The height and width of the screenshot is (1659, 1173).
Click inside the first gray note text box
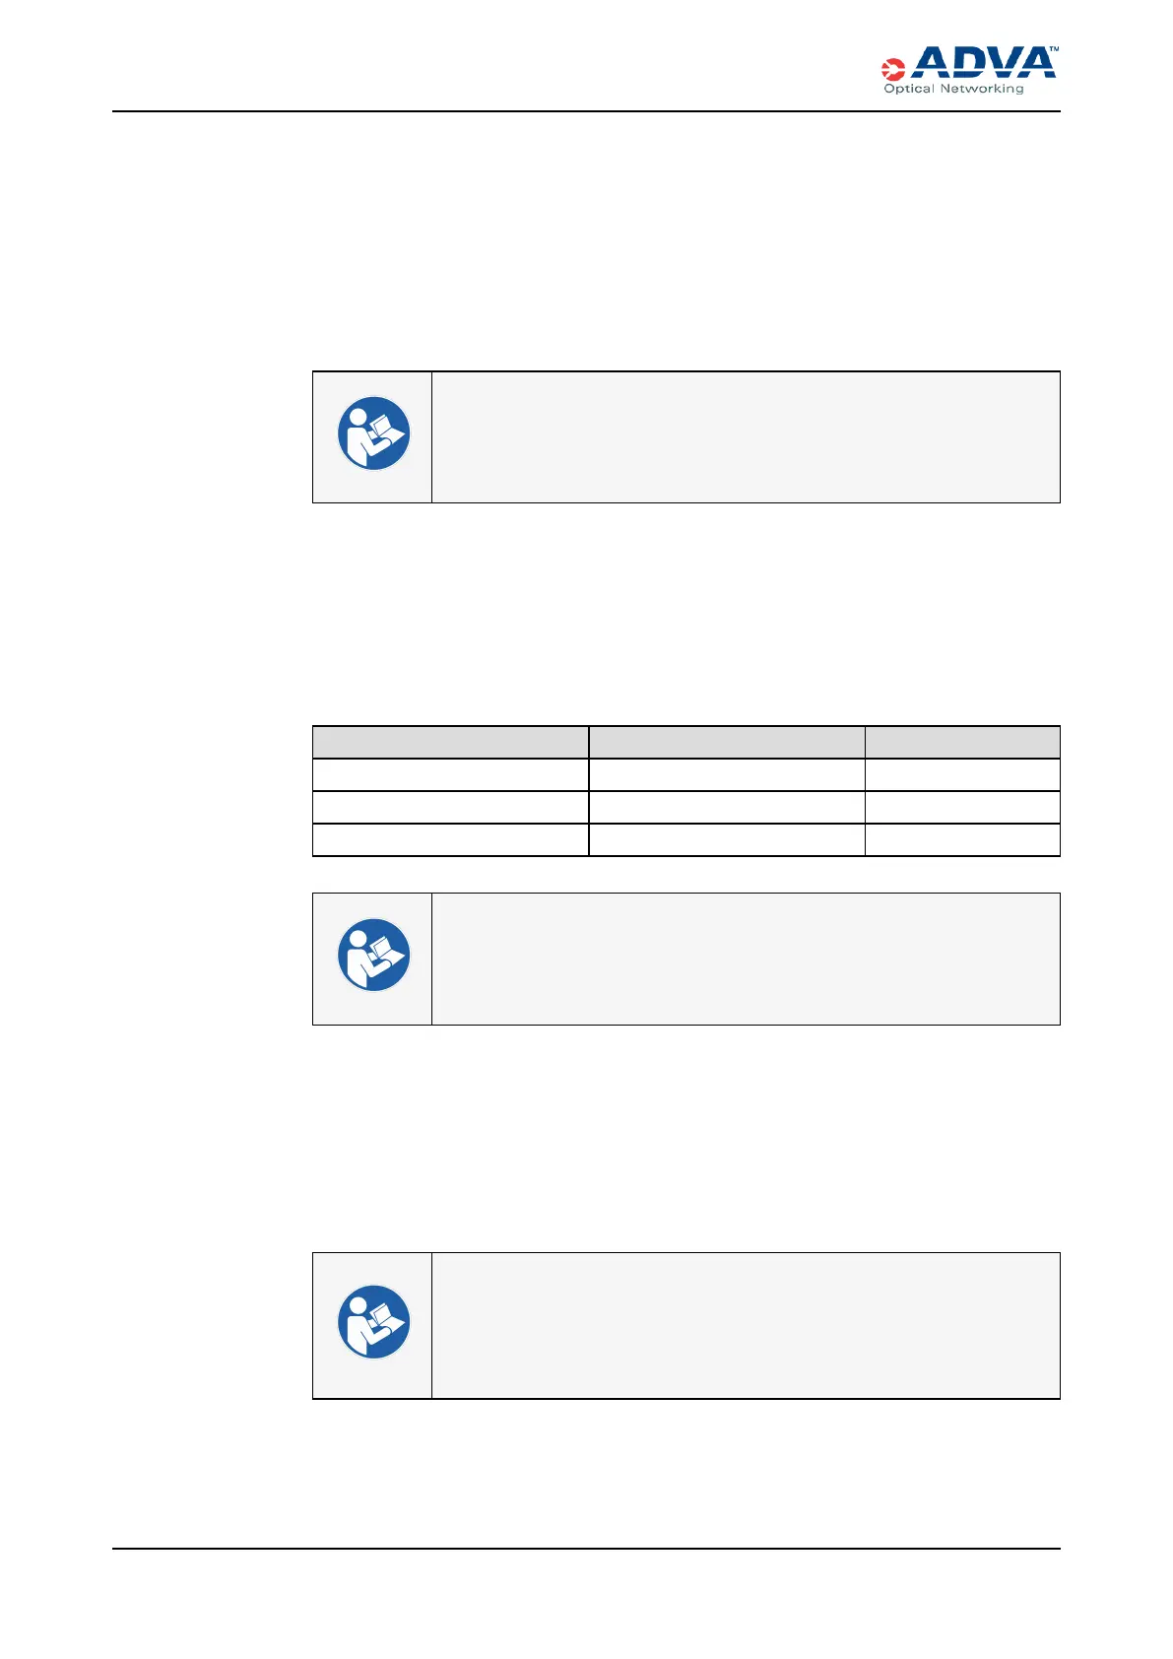[746, 437]
